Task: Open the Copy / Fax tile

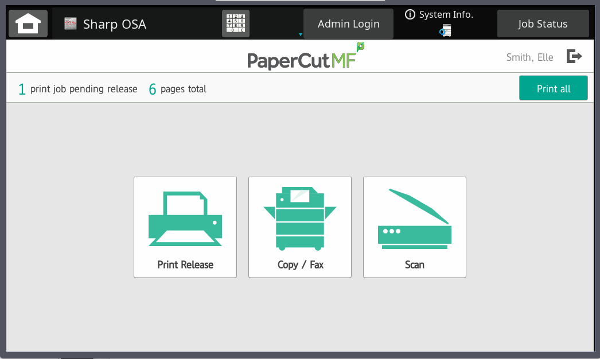Action: click(300, 227)
